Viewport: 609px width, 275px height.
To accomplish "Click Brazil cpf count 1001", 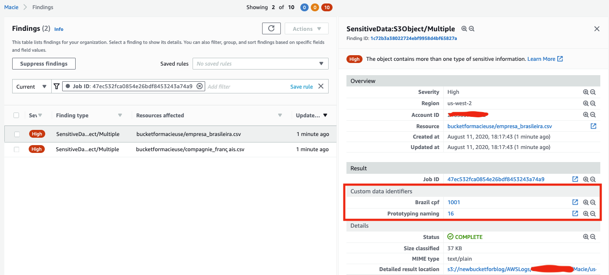I will click(x=454, y=202).
